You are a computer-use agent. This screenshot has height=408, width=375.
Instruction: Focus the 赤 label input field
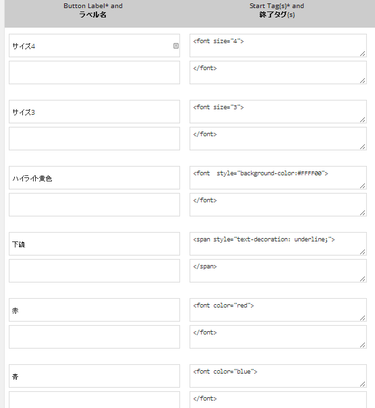(94, 310)
